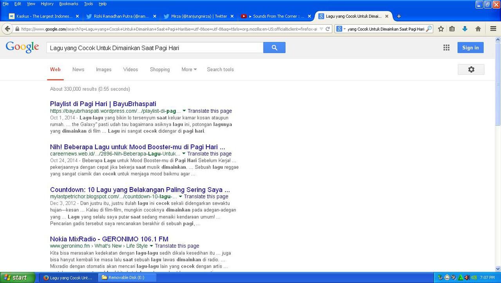Viewport: 501px width, 283px height.
Task: Close the Kaskus tab
Action: (x=77, y=16)
